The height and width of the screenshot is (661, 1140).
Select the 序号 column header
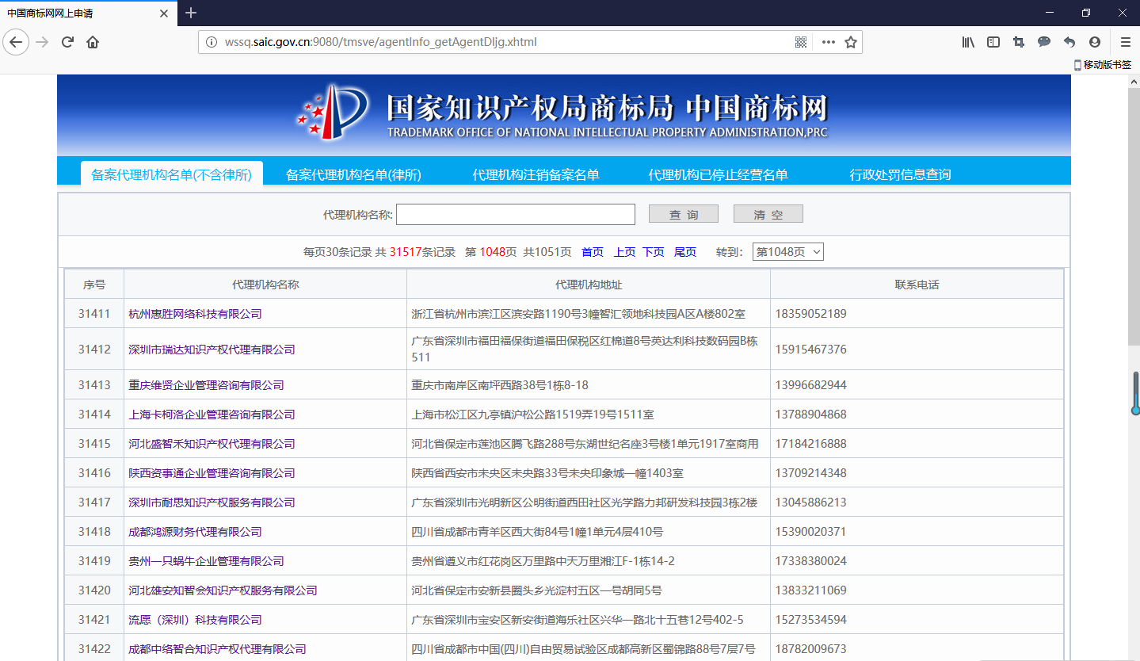pyautogui.click(x=94, y=285)
